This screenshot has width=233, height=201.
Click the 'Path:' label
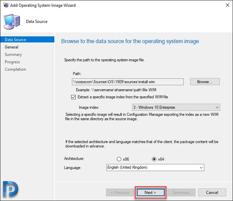point(77,74)
